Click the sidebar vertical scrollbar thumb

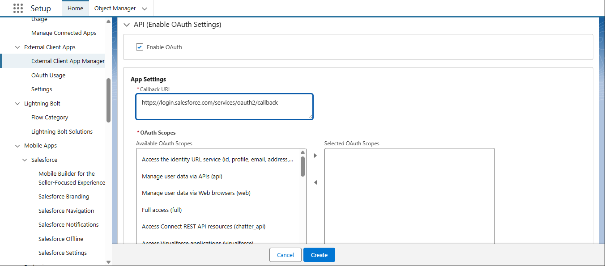[x=108, y=100]
